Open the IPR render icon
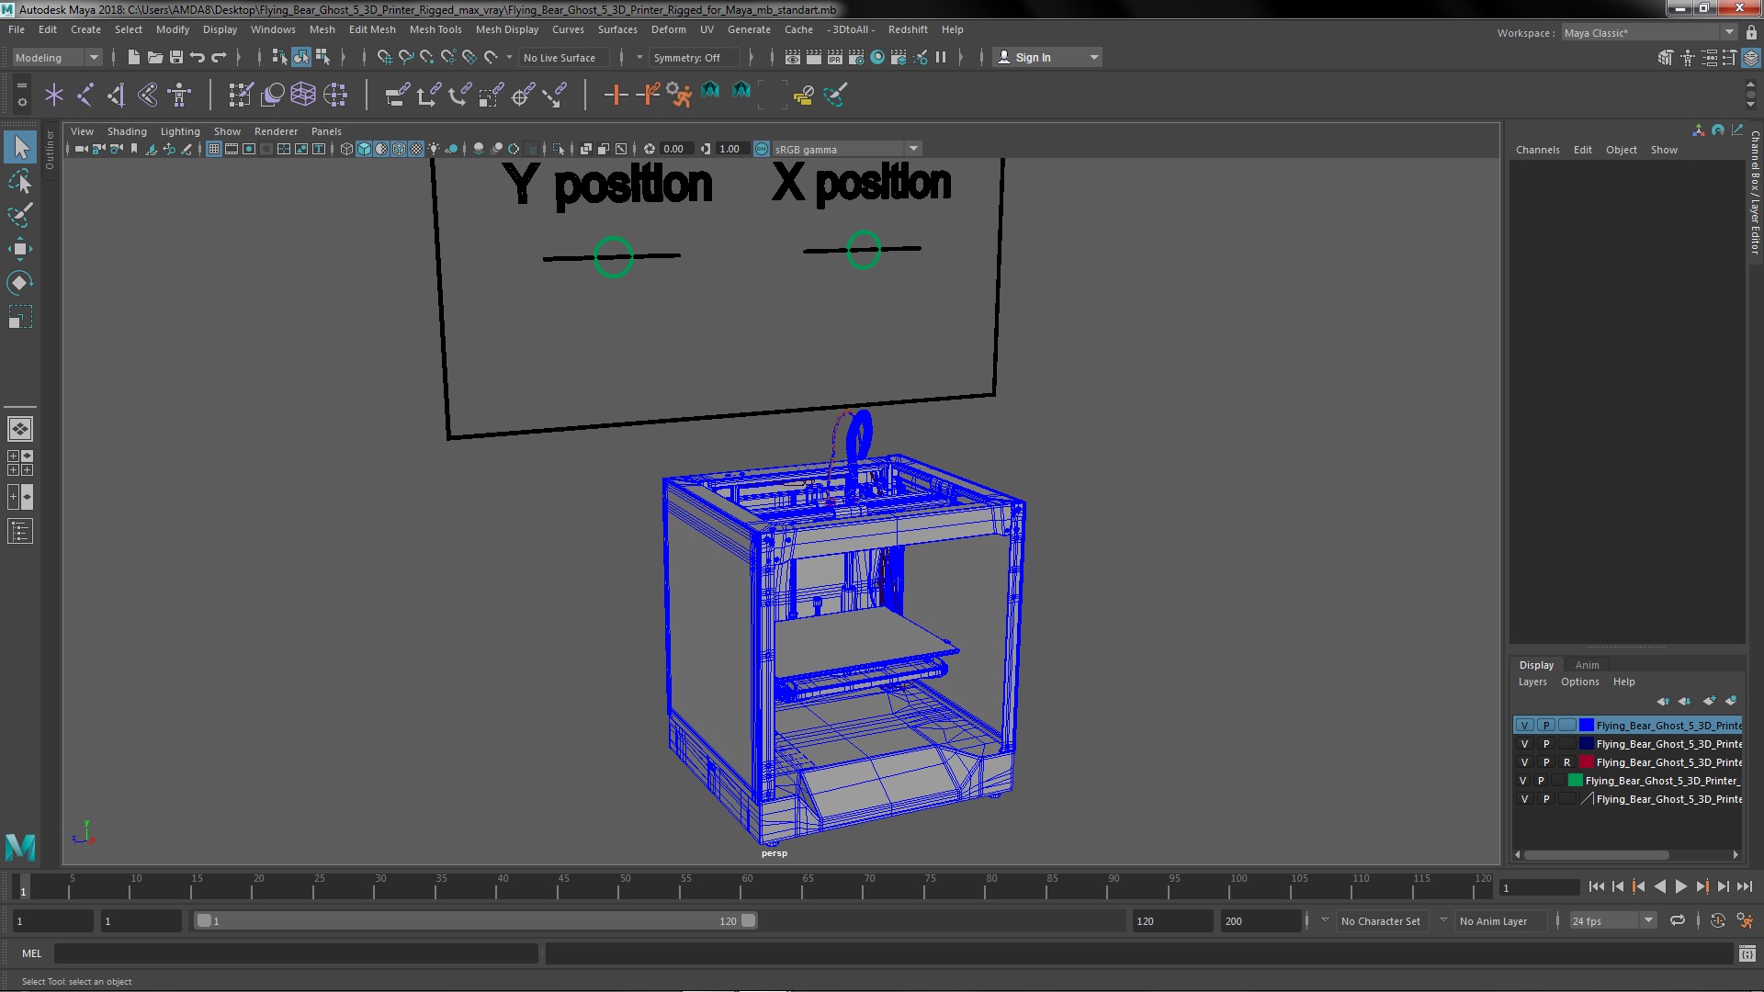 click(x=834, y=57)
